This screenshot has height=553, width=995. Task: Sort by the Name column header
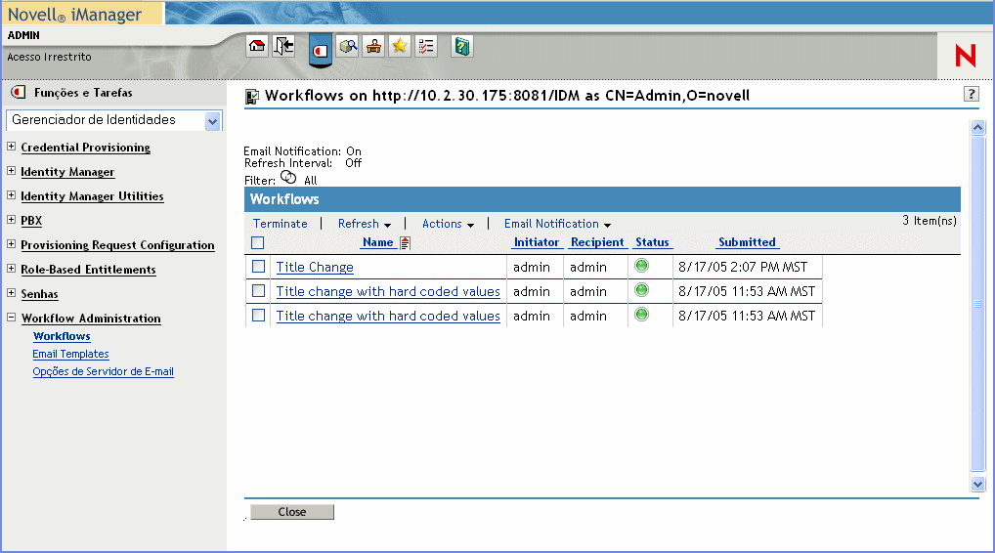pos(377,242)
